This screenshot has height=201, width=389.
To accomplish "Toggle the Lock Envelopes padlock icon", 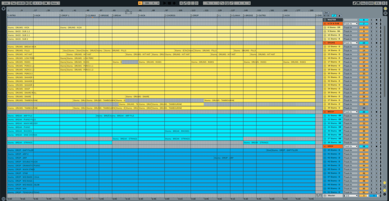I will pos(339,16).
